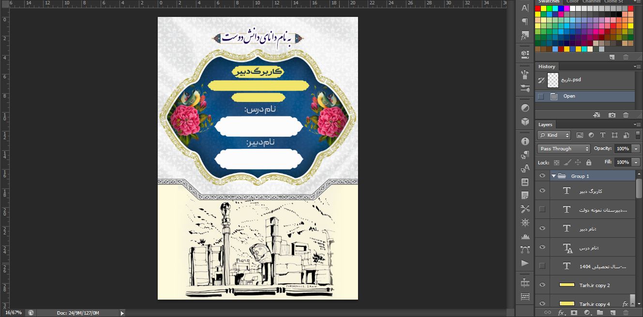Viewport: 643px width, 317px height.
Task: Open the Adjustments panel icon
Action: (525, 107)
